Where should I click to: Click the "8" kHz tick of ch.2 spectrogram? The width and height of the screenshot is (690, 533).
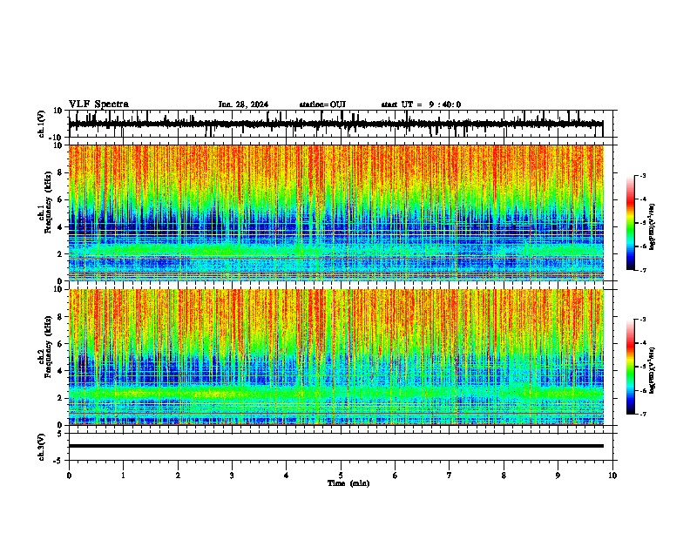(x=60, y=317)
